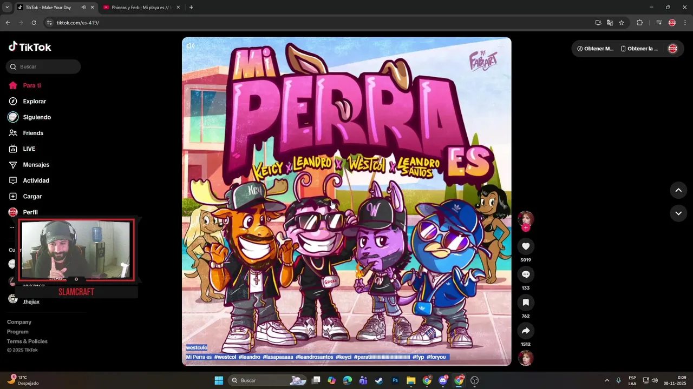
Task: Follow the creator via red plus badge
Action: pos(525,228)
